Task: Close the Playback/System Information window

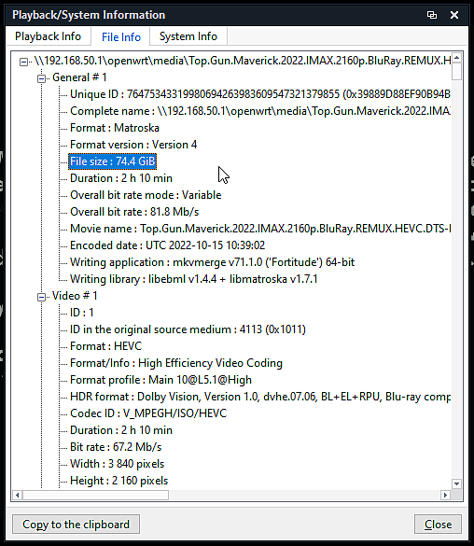Action: [454, 15]
